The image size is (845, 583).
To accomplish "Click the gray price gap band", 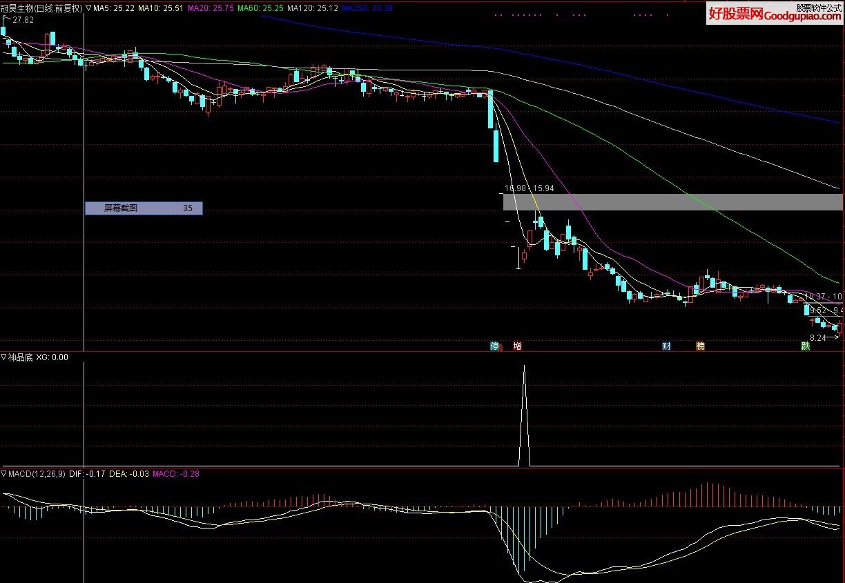I will click(673, 202).
